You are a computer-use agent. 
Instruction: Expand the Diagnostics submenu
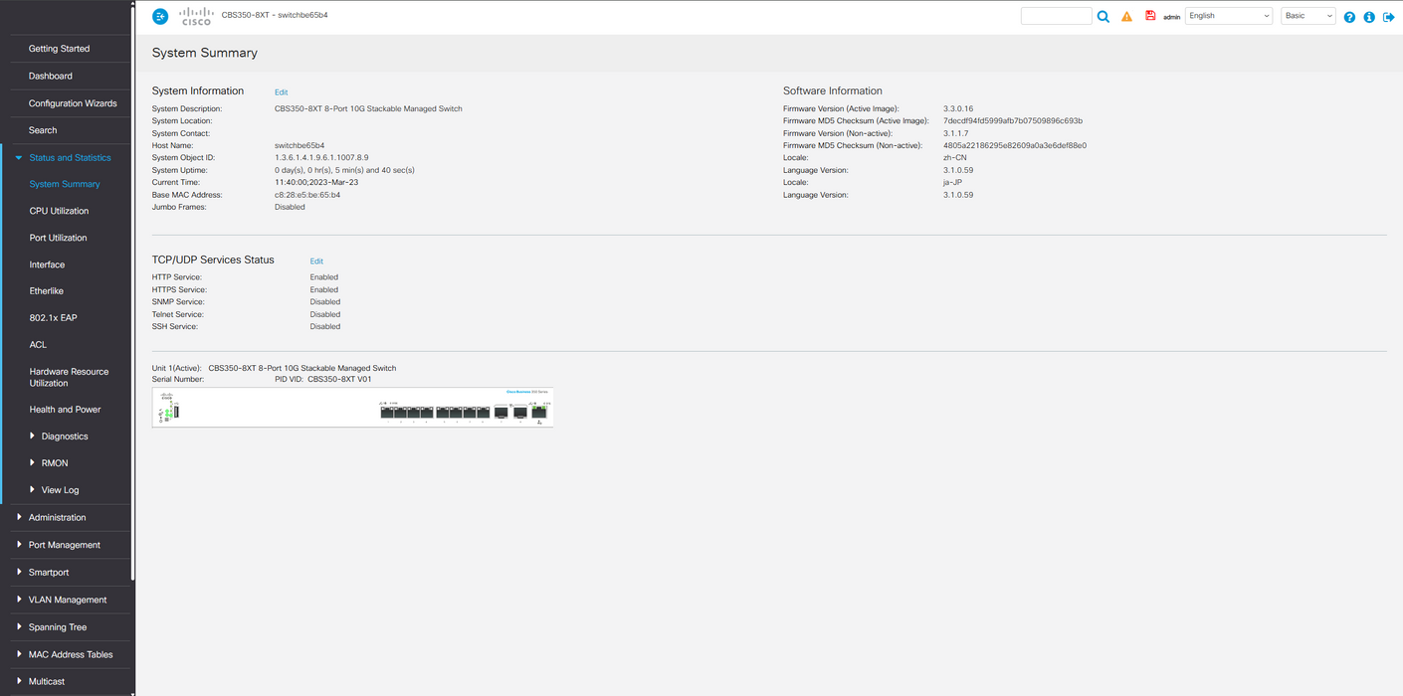click(x=65, y=436)
